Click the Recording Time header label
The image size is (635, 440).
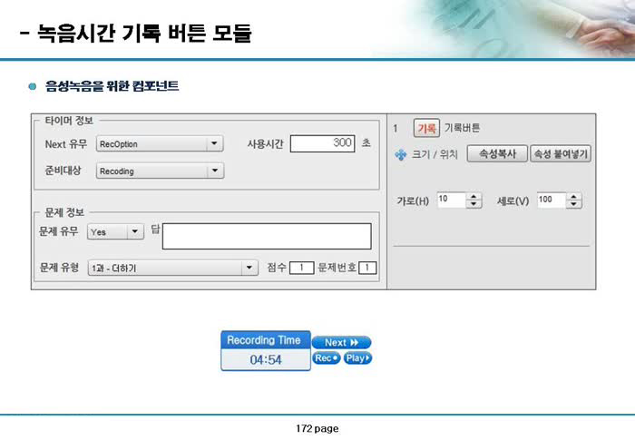(264, 340)
